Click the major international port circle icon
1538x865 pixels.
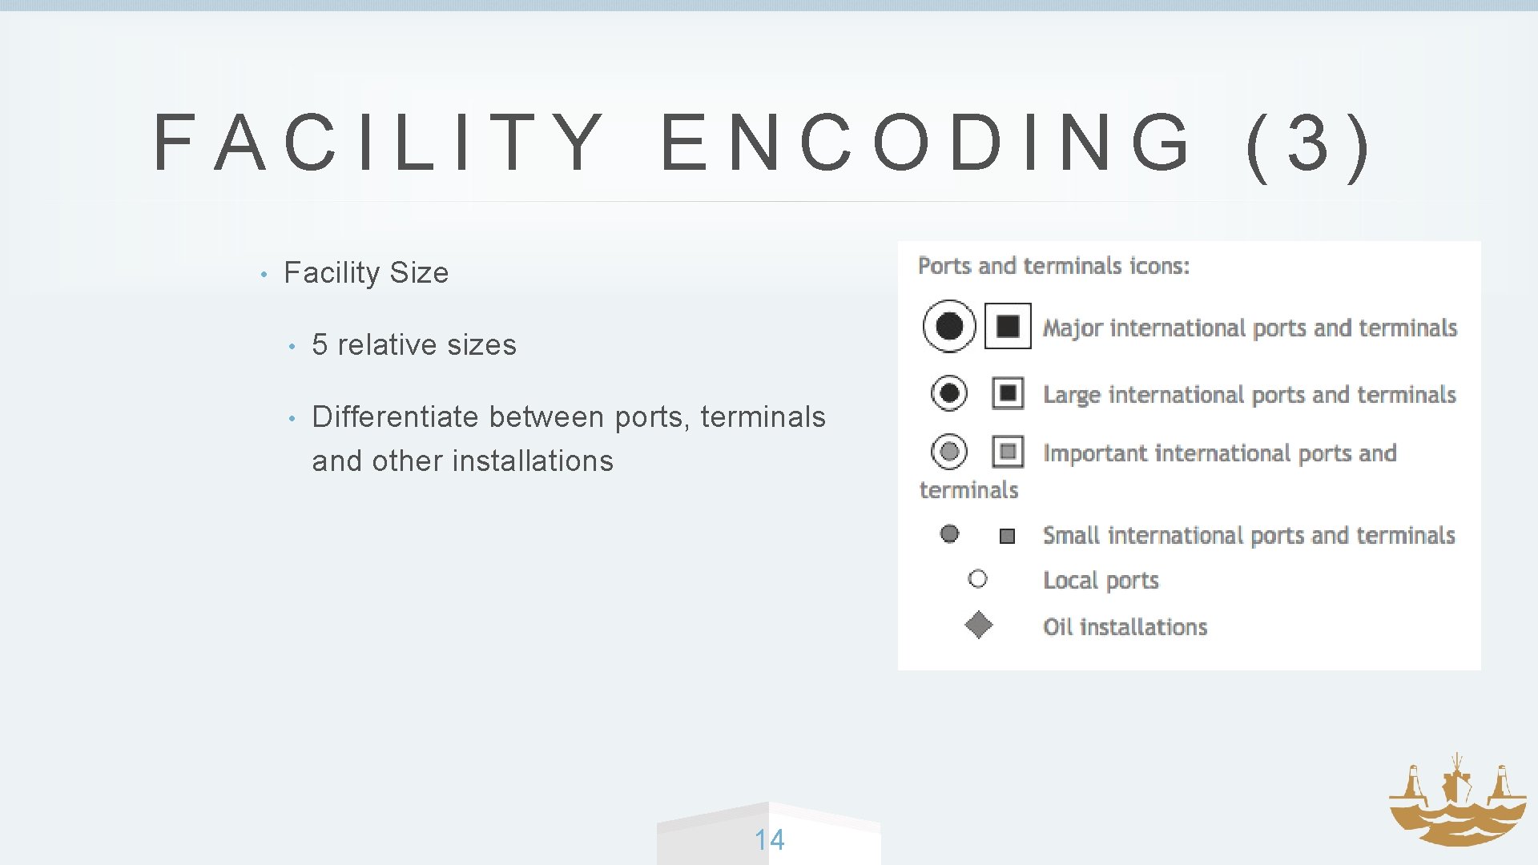(x=949, y=326)
